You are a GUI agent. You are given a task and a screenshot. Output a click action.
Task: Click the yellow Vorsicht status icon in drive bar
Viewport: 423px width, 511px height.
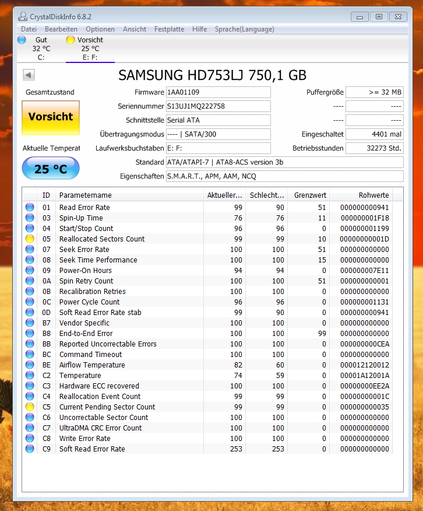[x=70, y=40]
